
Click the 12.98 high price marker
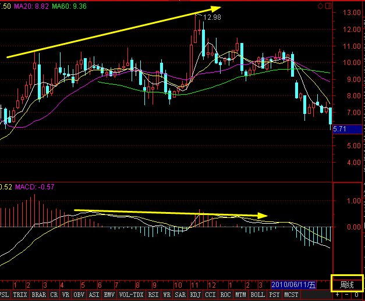click(x=213, y=18)
